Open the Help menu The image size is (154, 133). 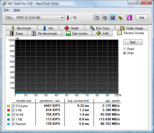[x=17, y=10]
